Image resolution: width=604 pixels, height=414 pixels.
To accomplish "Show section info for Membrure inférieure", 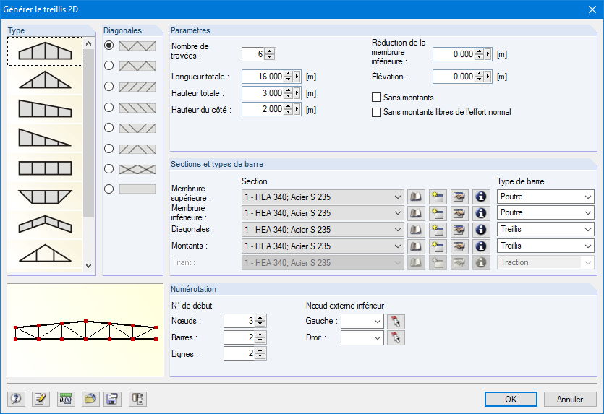I will click(x=481, y=213).
